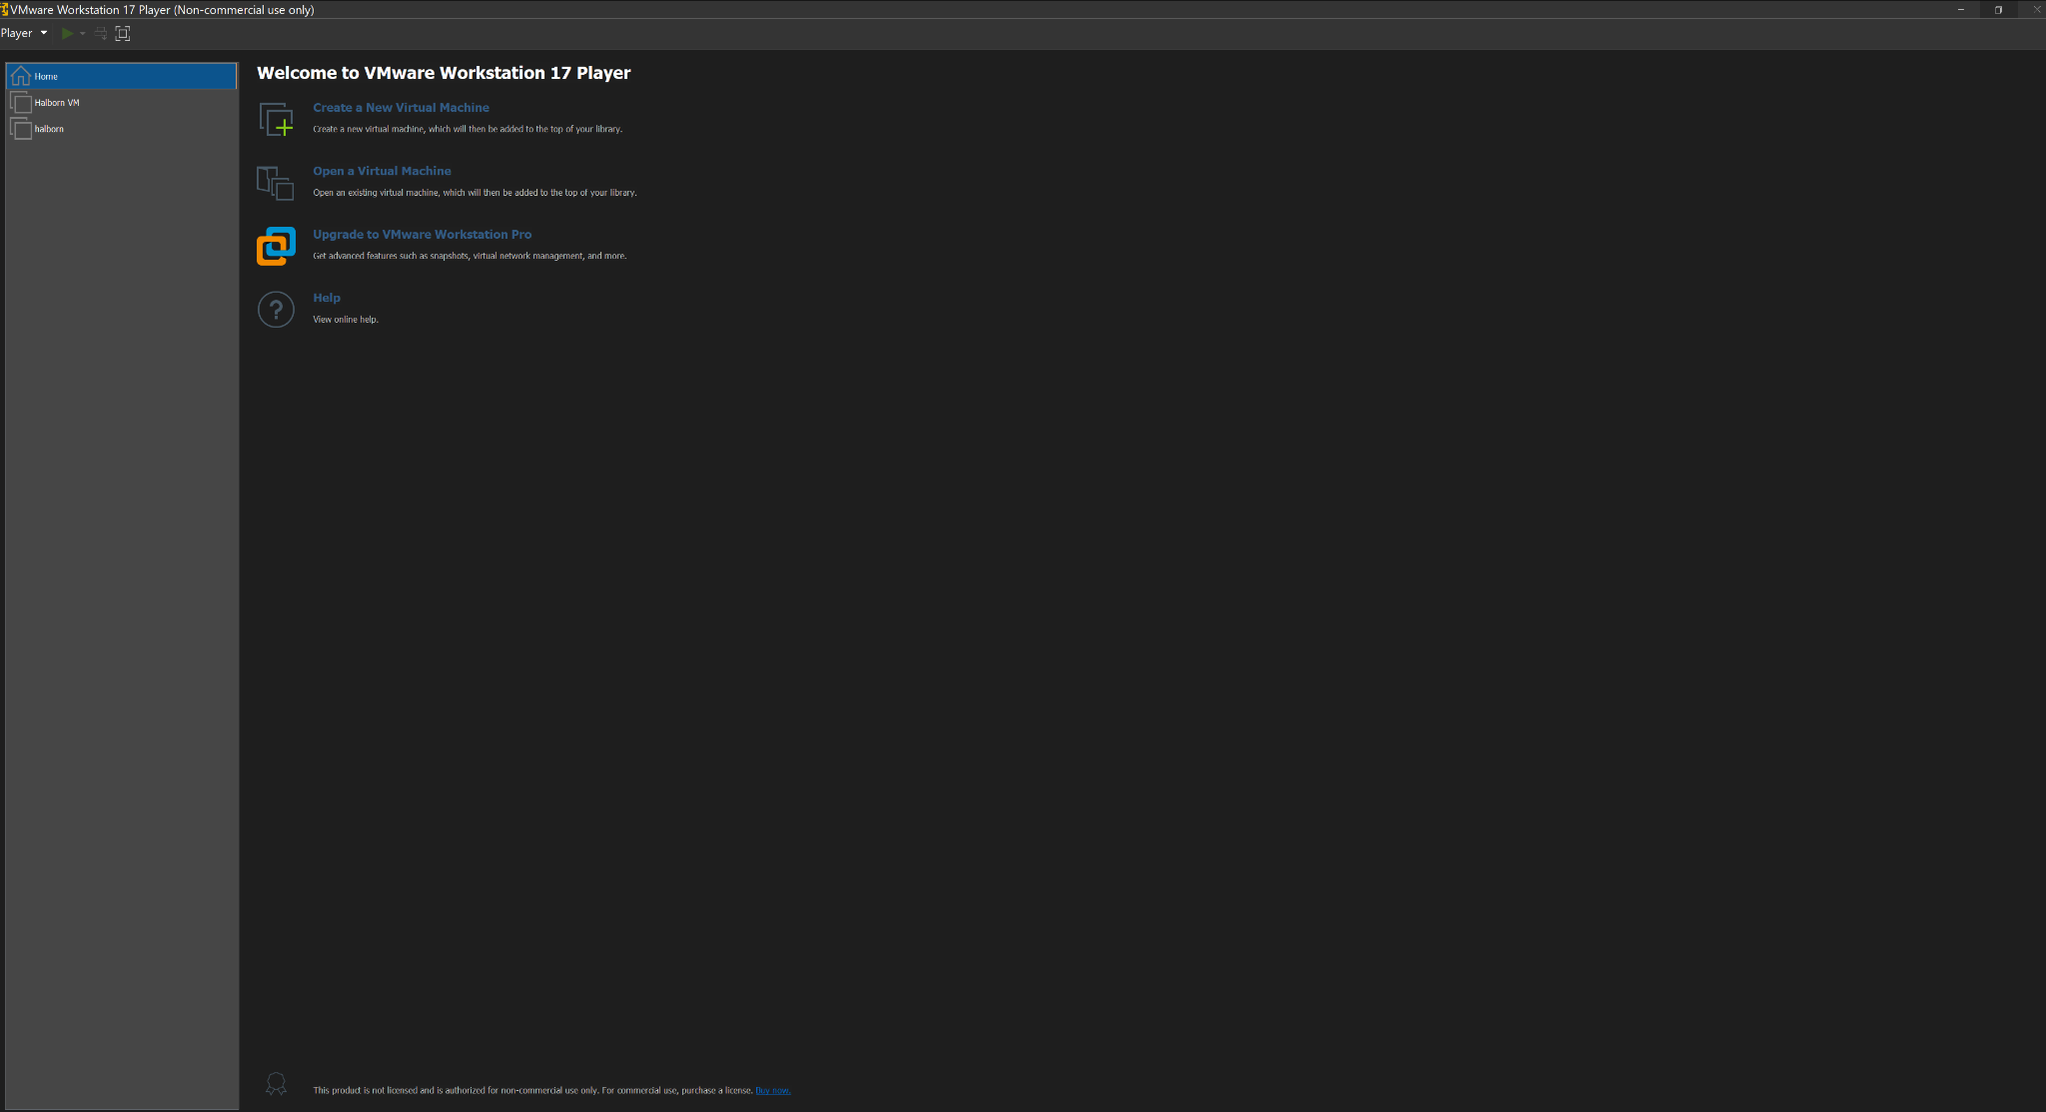The height and width of the screenshot is (1112, 2046).
Task: Click the orange VMware Workstation Pro logo
Action: (x=276, y=246)
